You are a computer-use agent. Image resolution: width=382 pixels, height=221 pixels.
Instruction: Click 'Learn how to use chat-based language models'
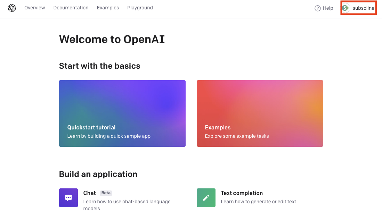[x=127, y=205]
